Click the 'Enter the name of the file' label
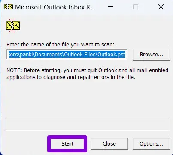 [61, 44]
